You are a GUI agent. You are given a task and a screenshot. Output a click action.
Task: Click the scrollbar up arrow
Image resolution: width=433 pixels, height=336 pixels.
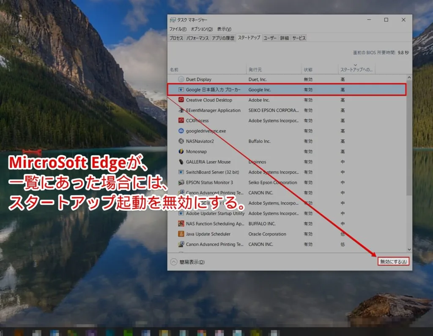coord(409,78)
